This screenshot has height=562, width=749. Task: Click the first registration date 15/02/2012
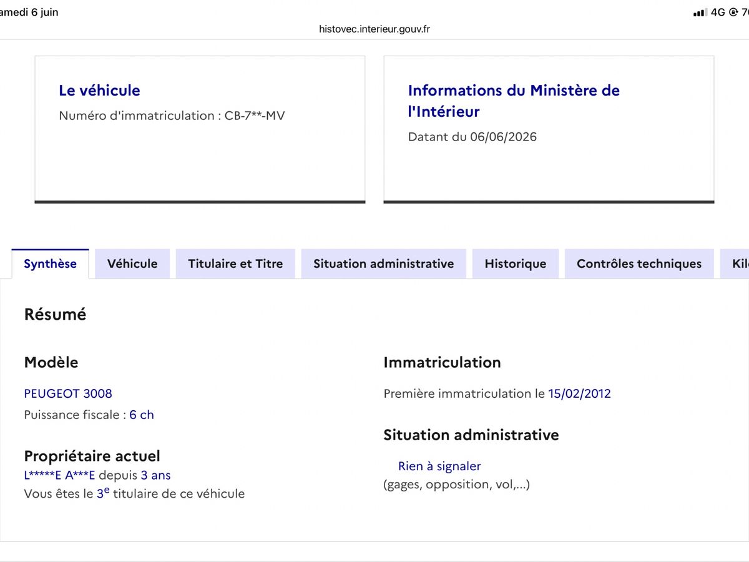[x=579, y=393]
